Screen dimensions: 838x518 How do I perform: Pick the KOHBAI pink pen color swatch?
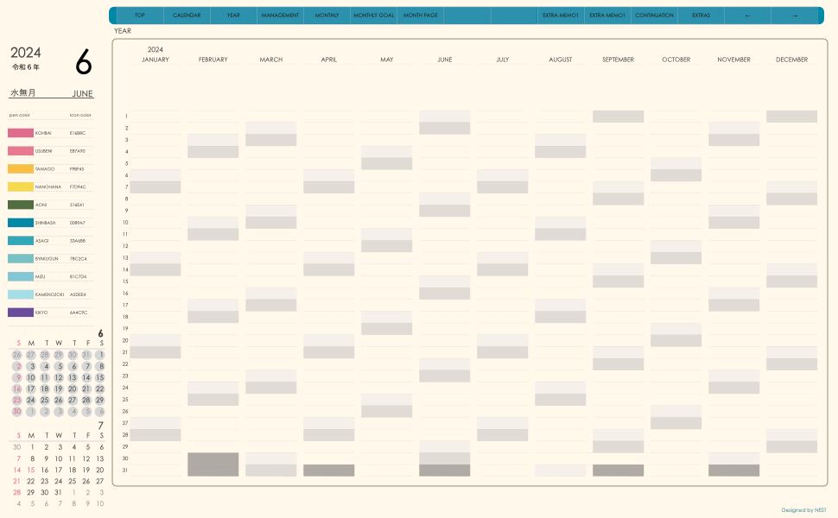point(21,133)
